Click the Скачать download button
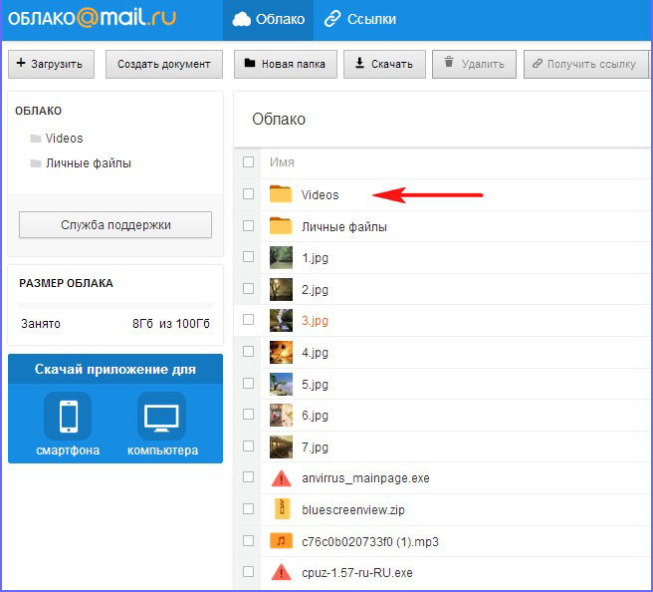The image size is (653, 592). pyautogui.click(x=384, y=64)
